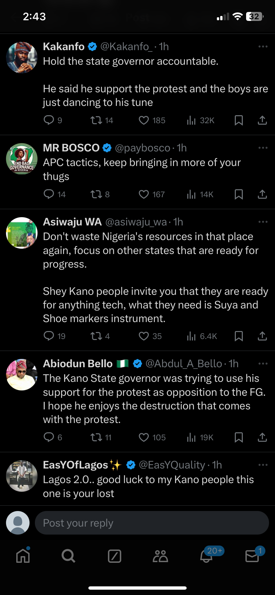
Task: Open the Communities icon
Action: click(160, 556)
